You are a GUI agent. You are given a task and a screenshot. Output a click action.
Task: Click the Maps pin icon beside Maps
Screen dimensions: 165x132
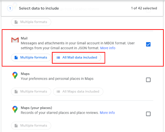(15, 75)
